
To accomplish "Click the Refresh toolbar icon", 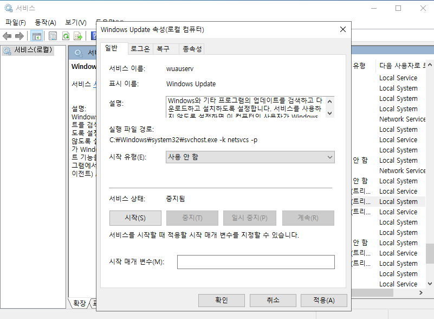I will point(66,36).
